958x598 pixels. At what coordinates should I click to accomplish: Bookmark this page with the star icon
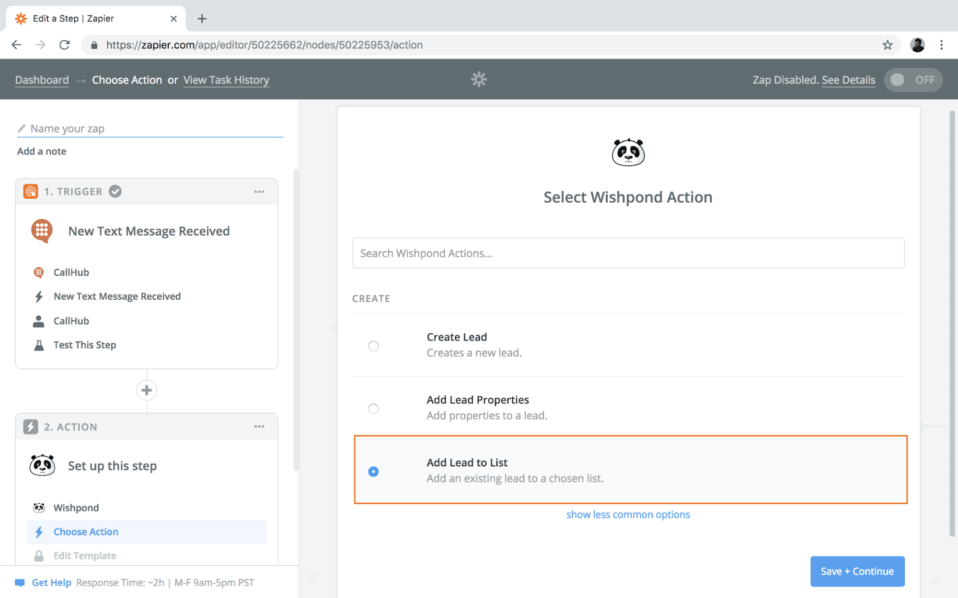887,45
